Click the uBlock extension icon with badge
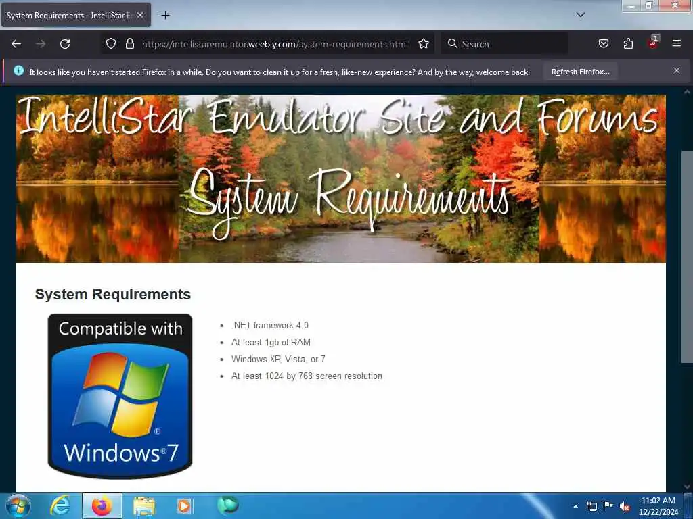 [653, 43]
